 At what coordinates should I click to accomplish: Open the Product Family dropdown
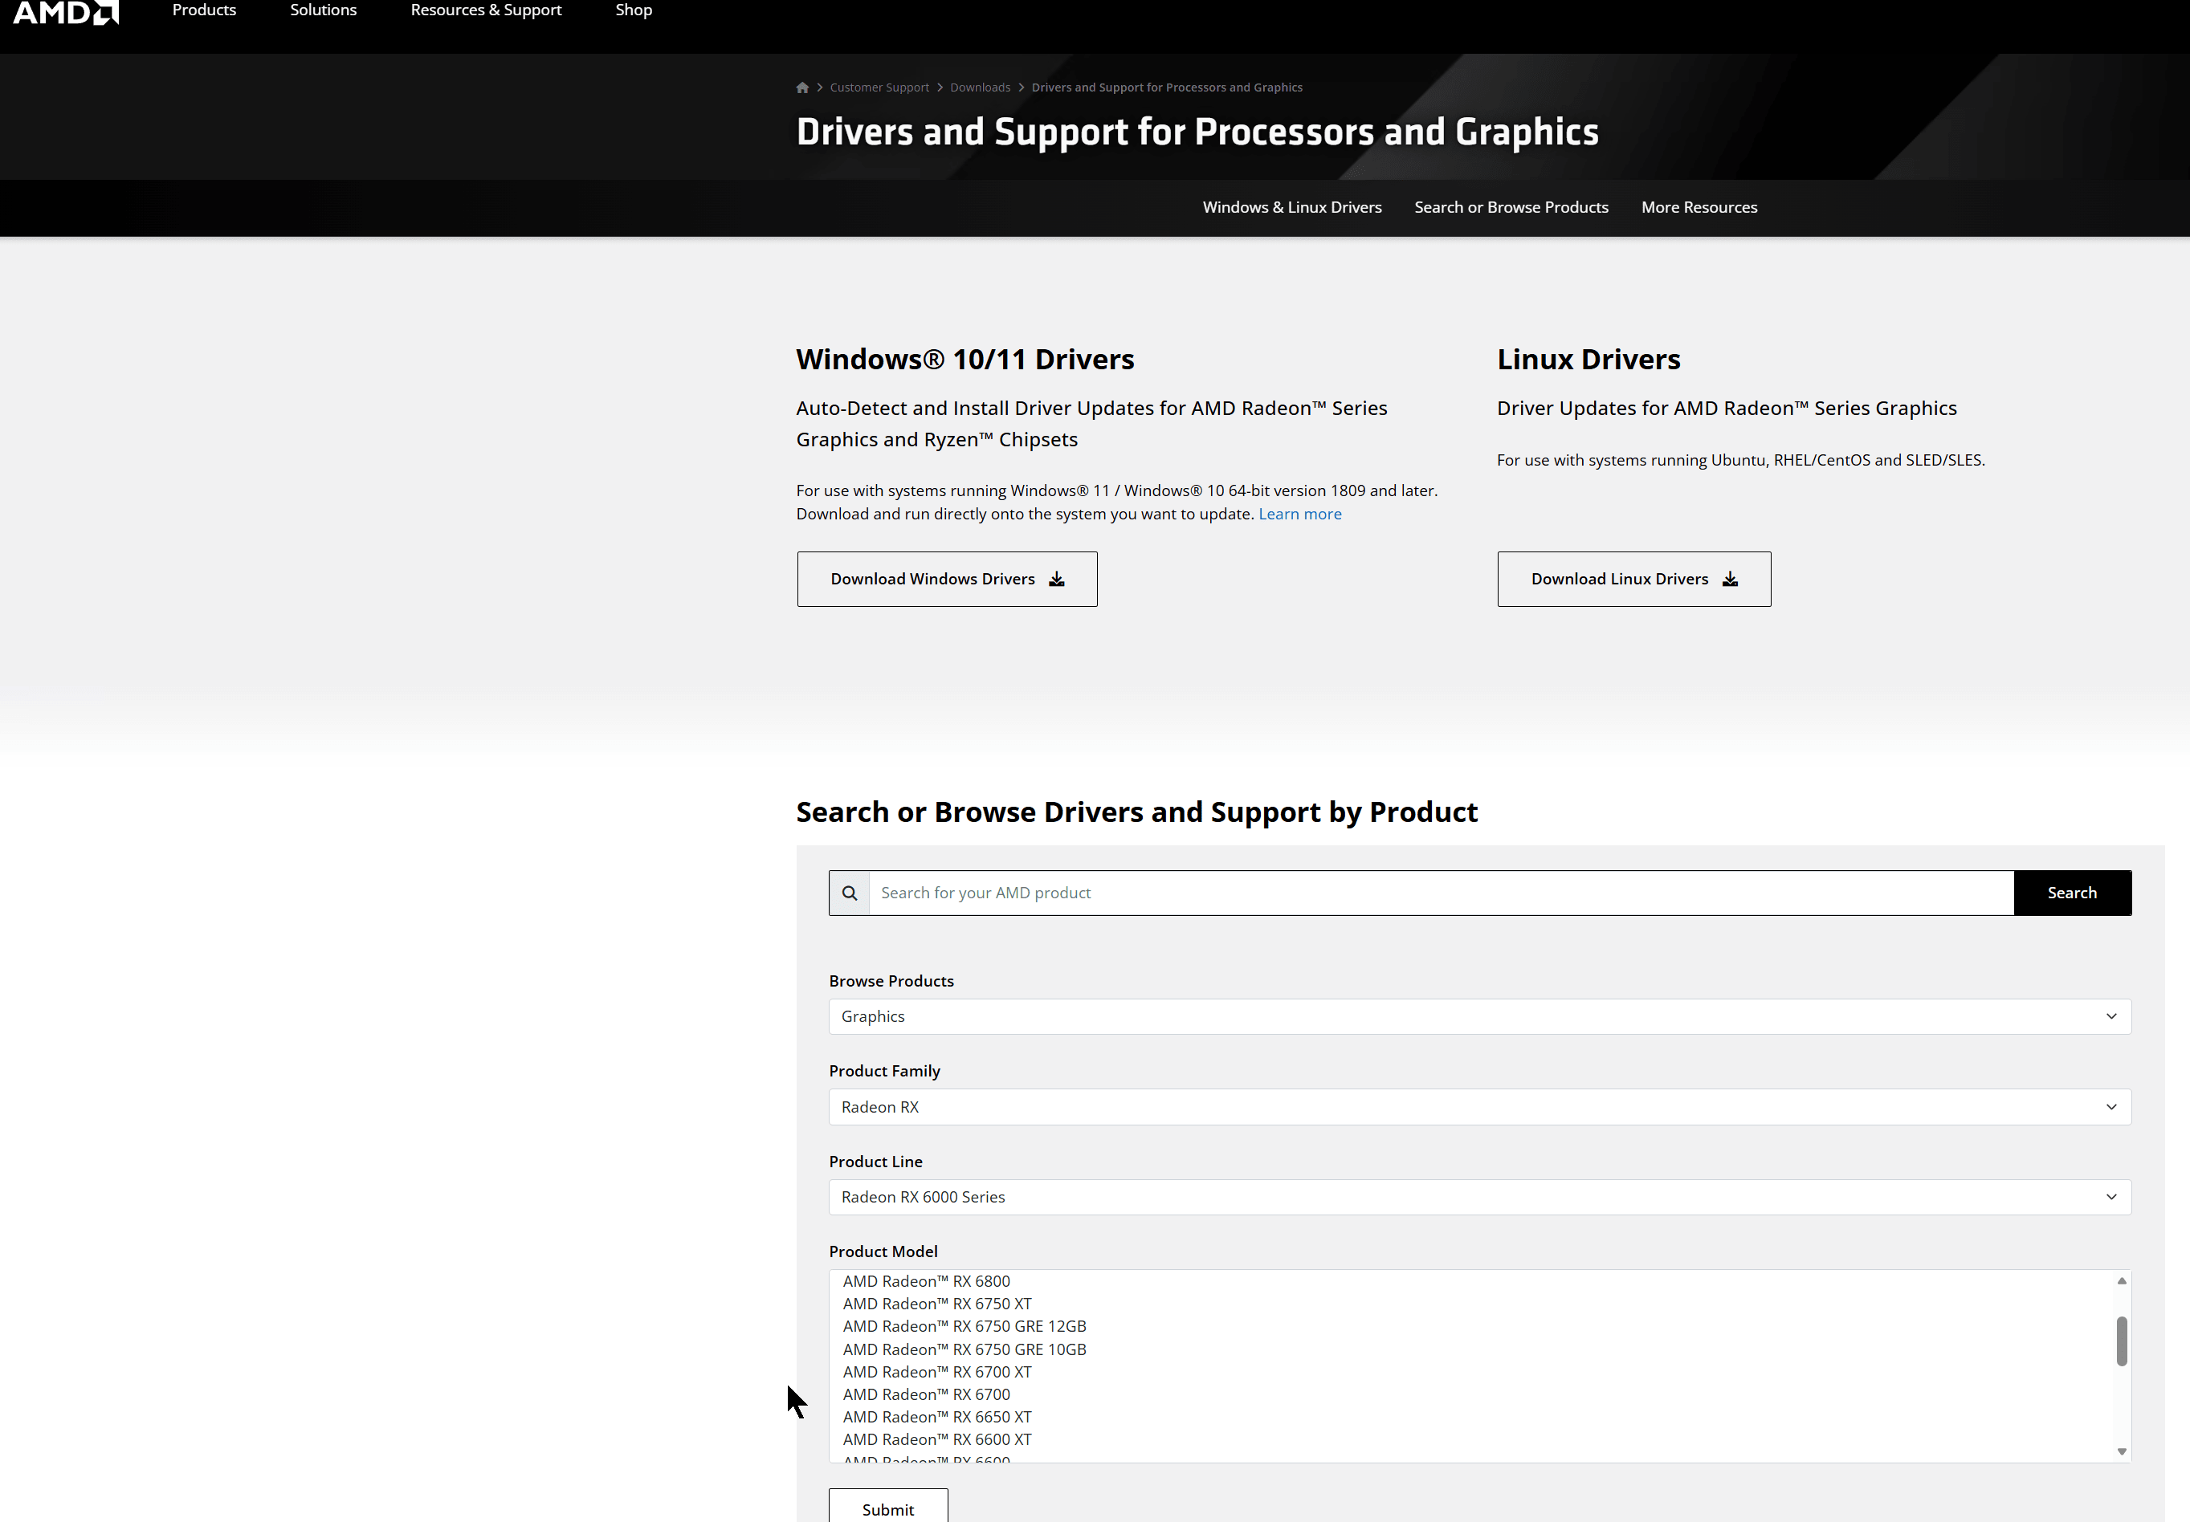(x=1479, y=1107)
